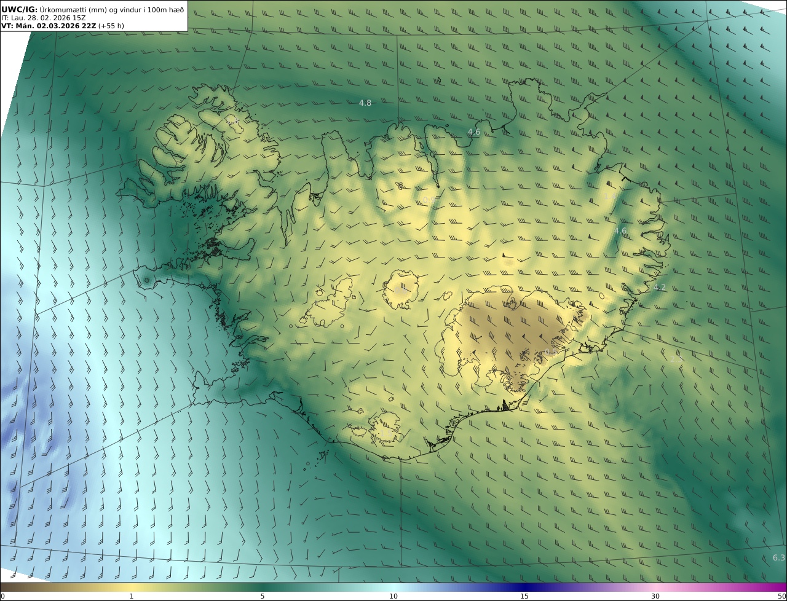
Task: Click the colorbar tick label '1'
Action: [x=131, y=596]
